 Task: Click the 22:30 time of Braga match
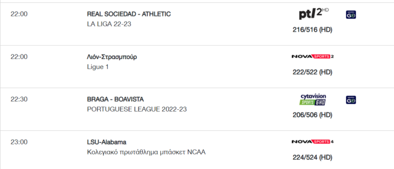(x=19, y=99)
